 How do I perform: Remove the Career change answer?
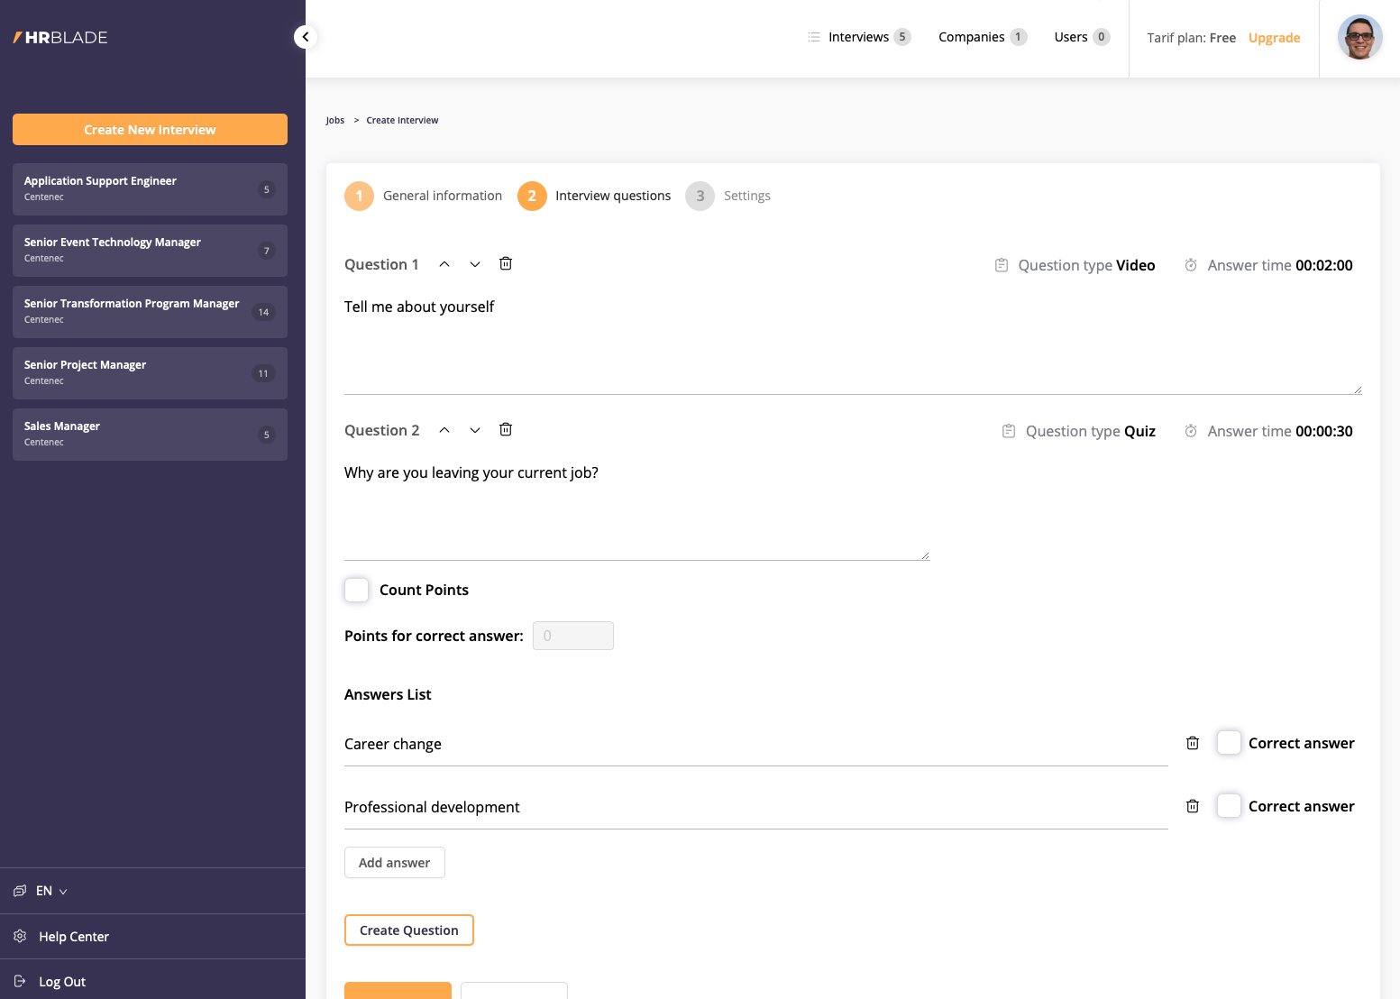pos(1193,743)
